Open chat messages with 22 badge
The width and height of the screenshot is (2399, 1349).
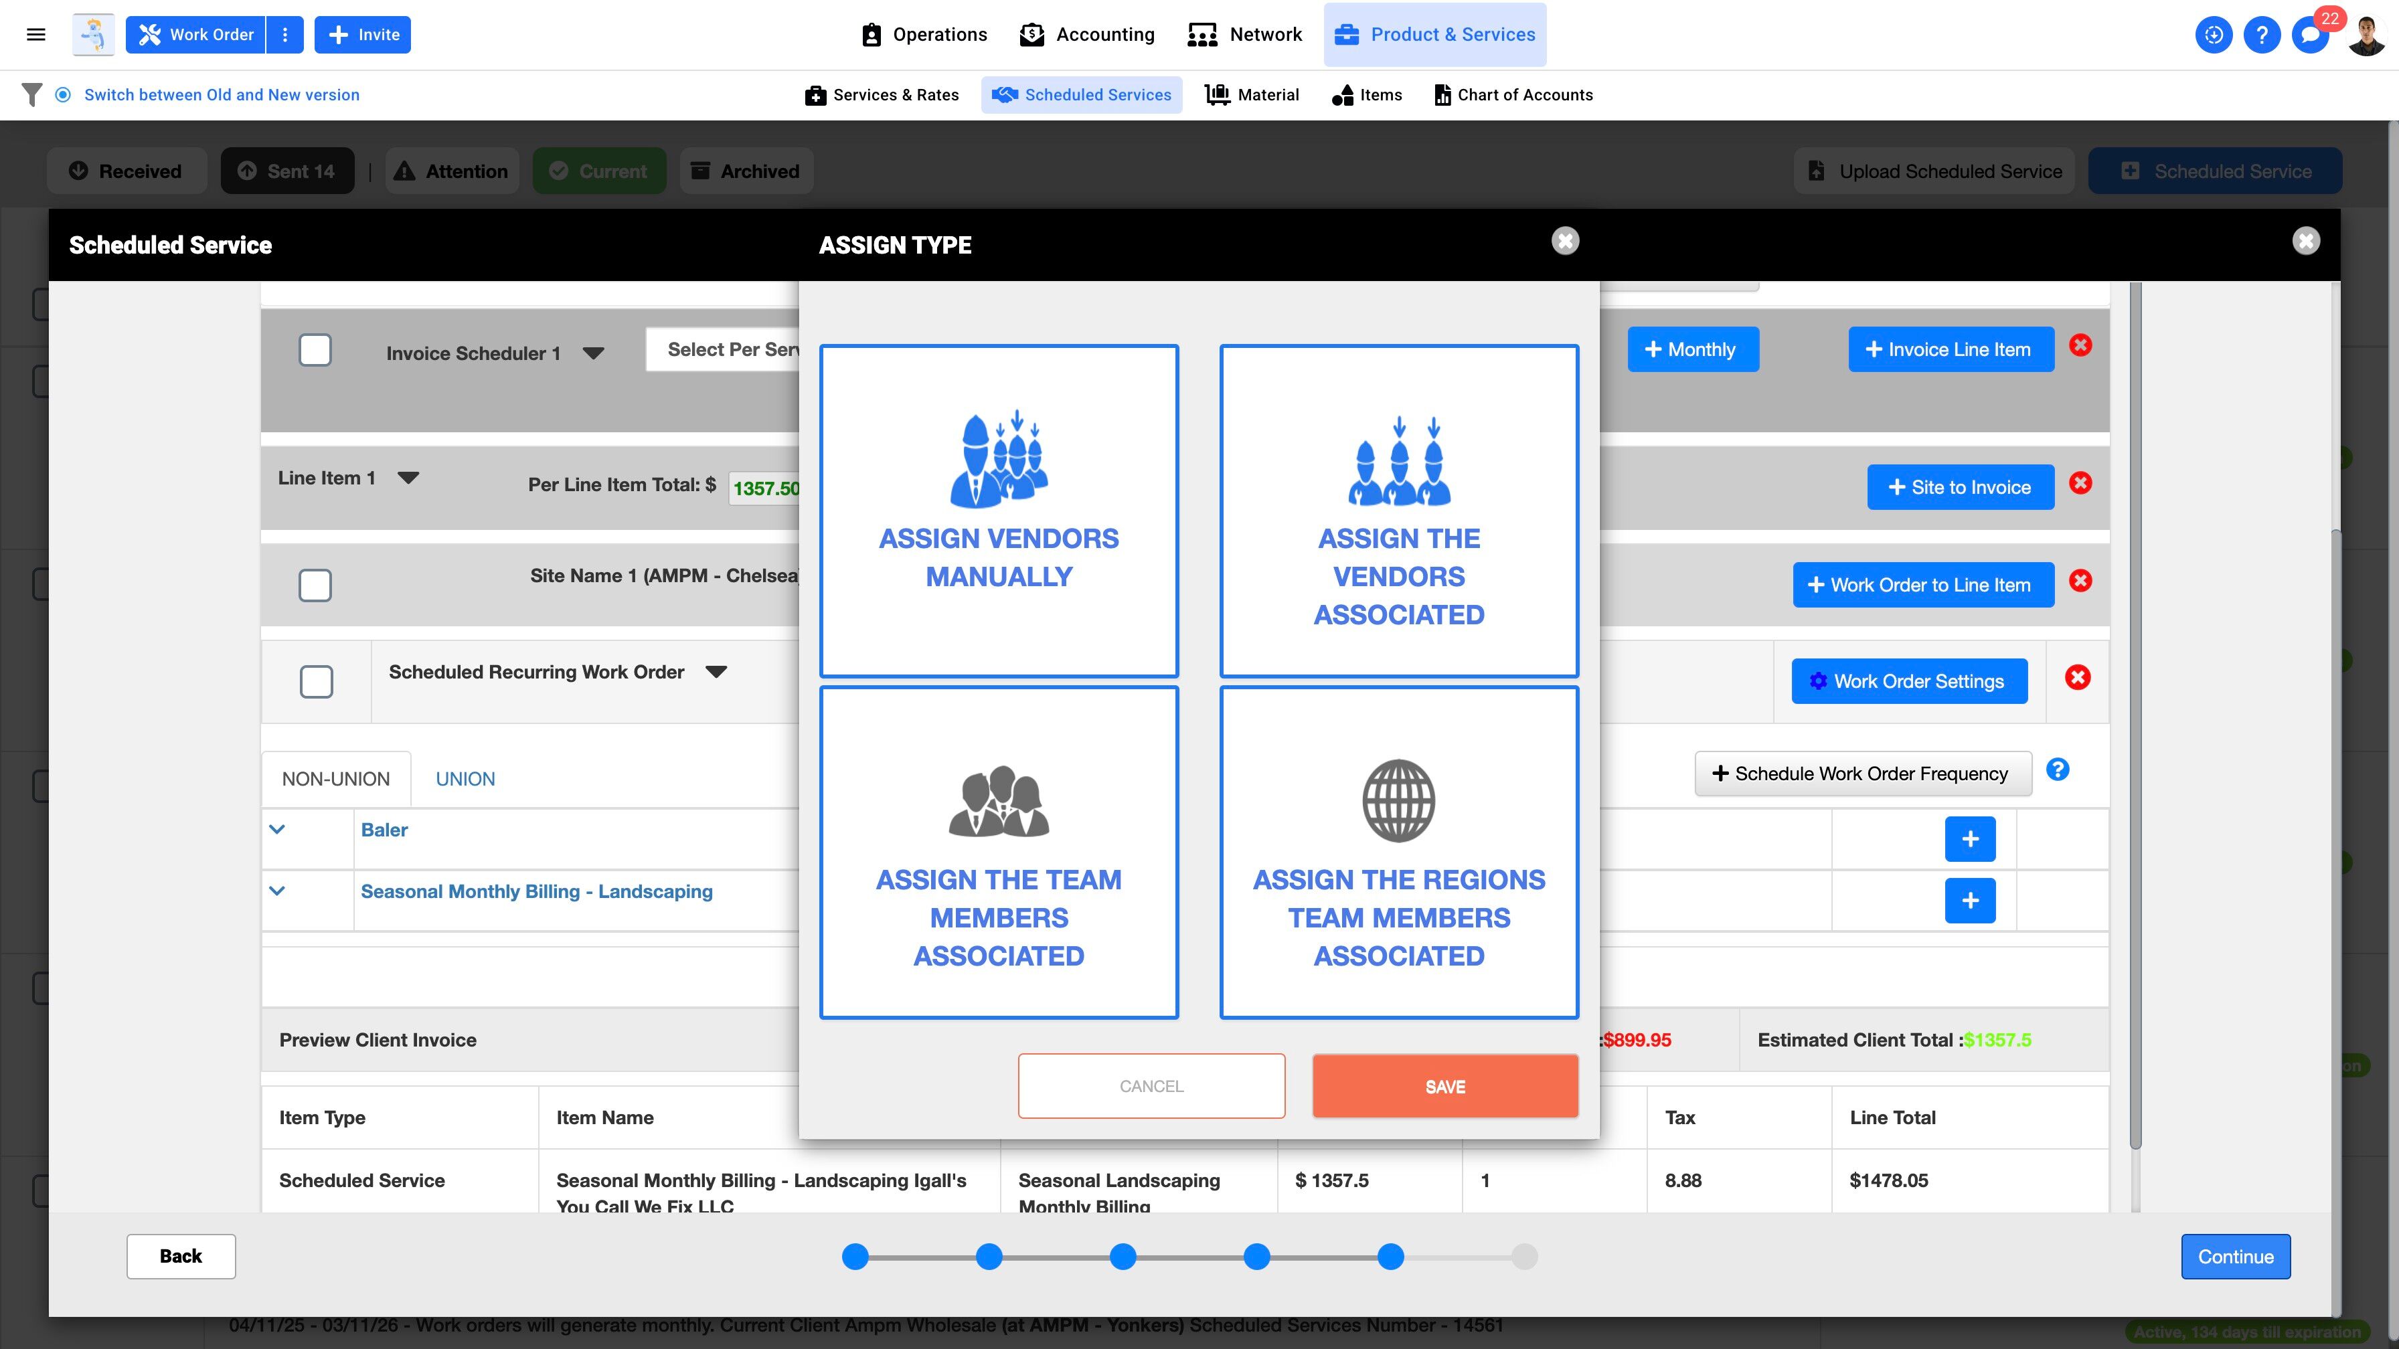pyautogui.click(x=2311, y=34)
